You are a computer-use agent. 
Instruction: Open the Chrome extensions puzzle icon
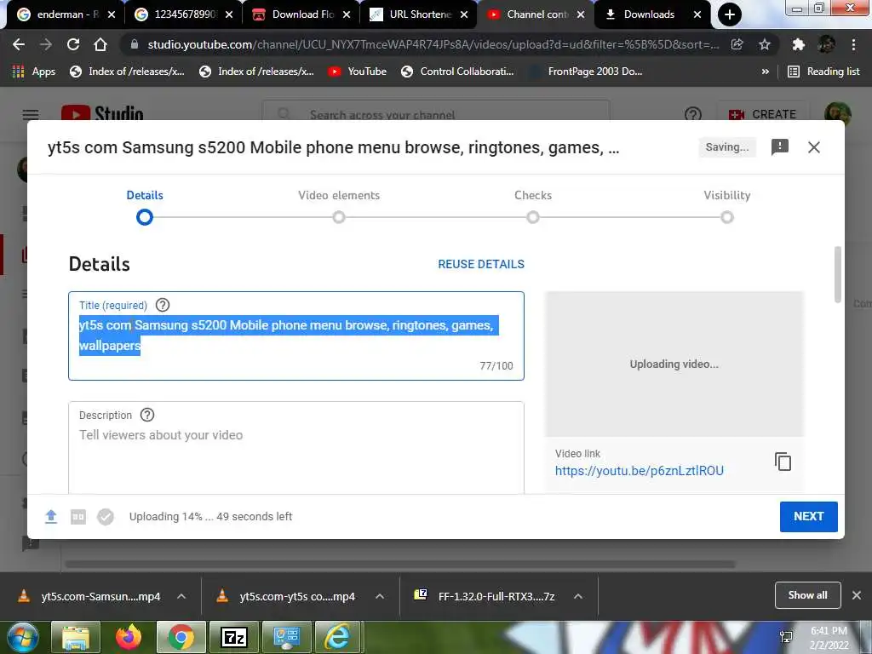point(798,44)
